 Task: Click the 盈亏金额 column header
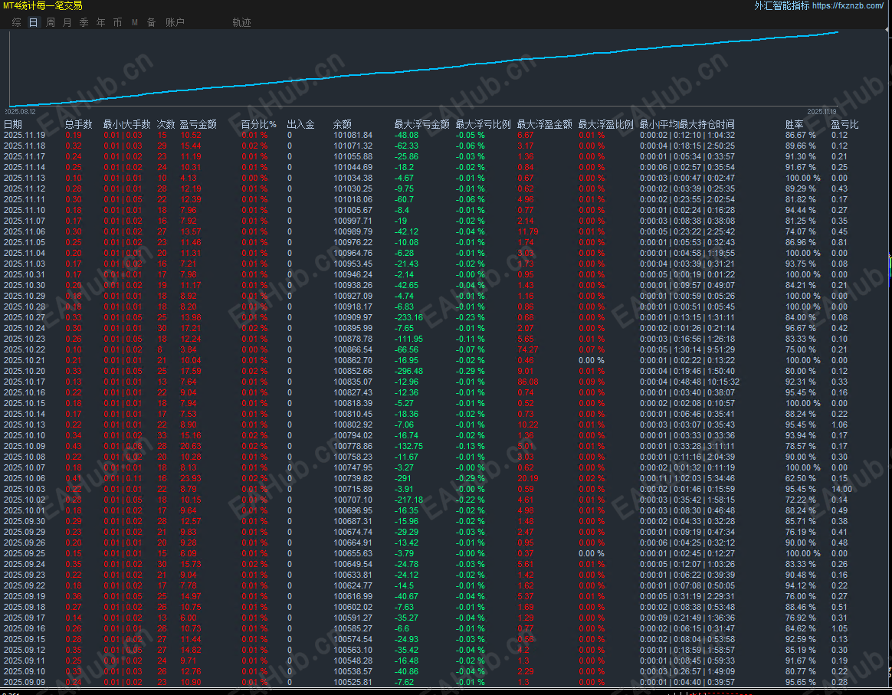pyautogui.click(x=198, y=124)
